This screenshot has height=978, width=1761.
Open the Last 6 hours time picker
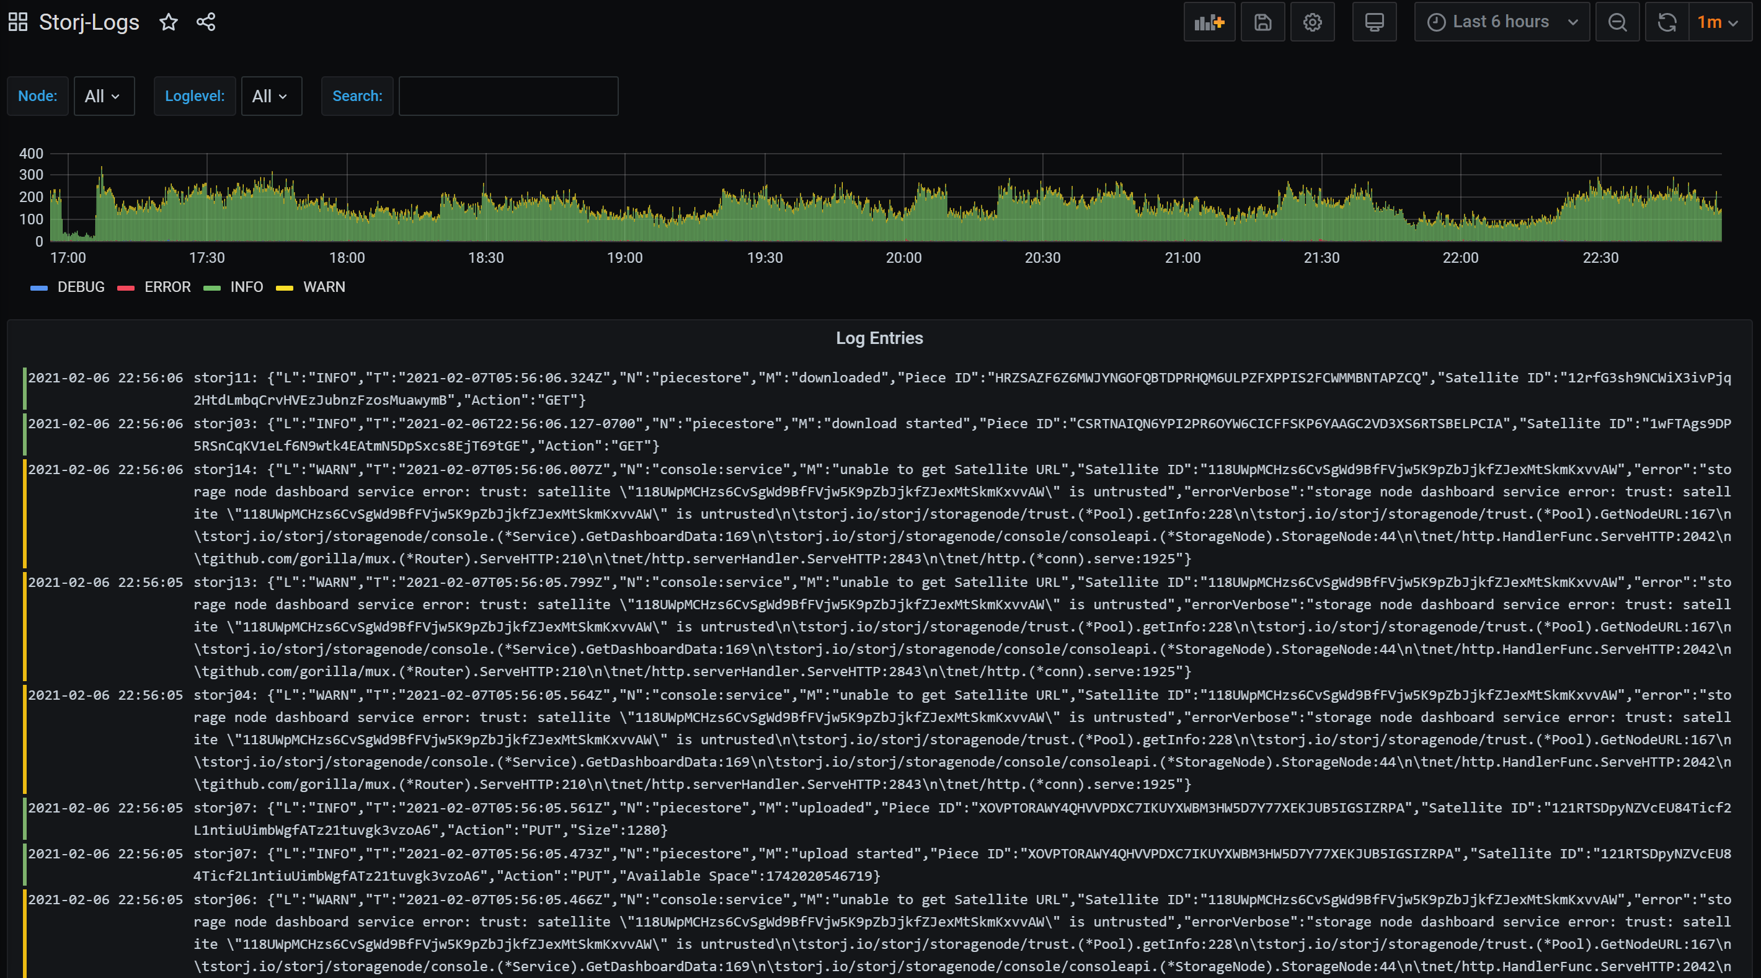click(1501, 22)
